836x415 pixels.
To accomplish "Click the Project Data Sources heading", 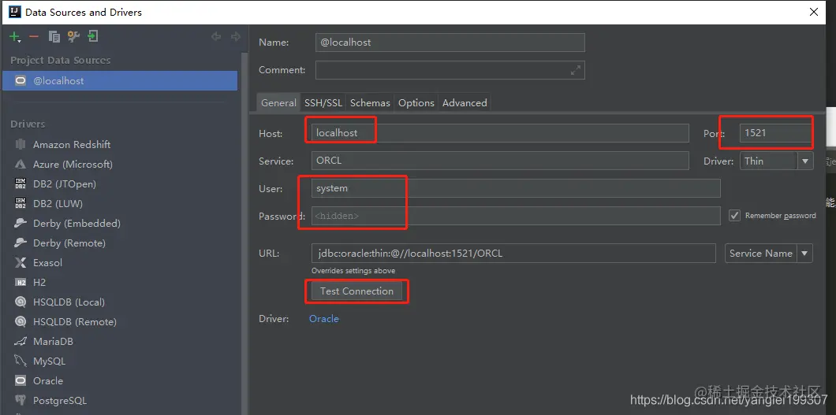I will point(60,60).
